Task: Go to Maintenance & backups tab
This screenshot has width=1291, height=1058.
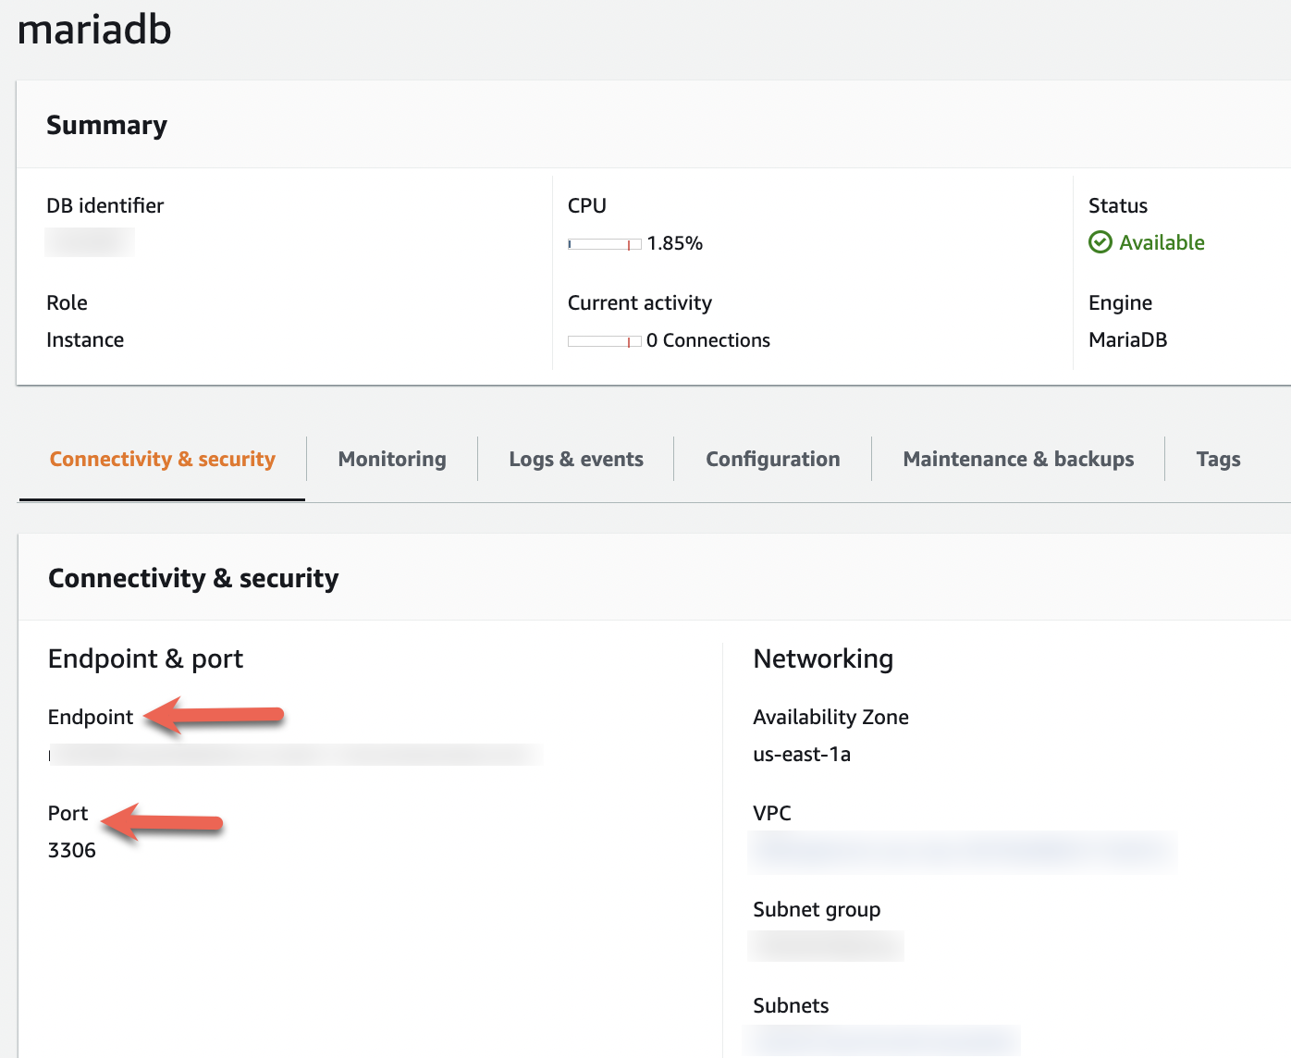Action: (x=1018, y=460)
